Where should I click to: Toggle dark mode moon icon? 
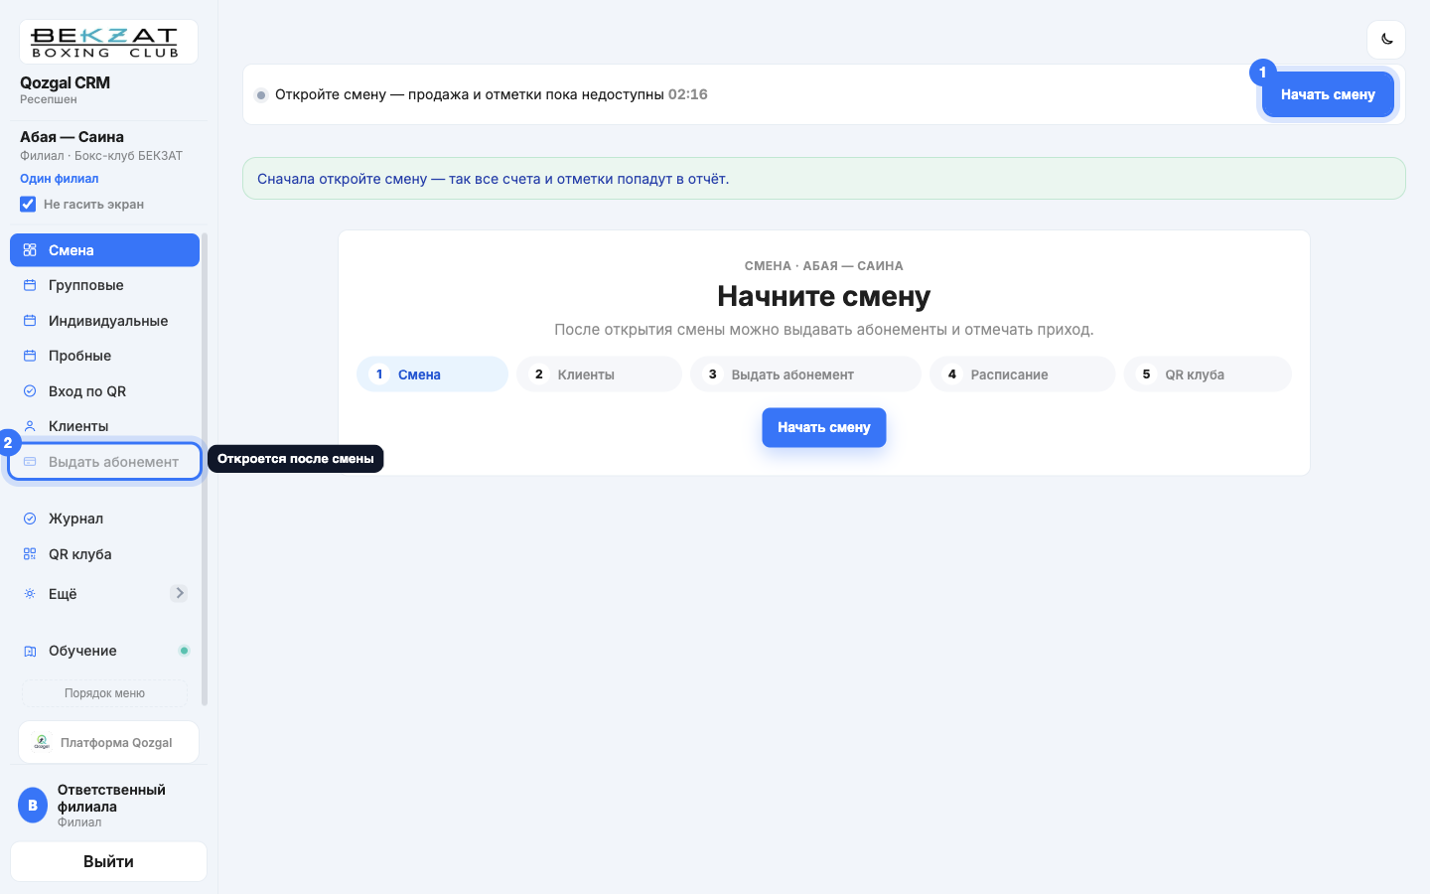1386,40
